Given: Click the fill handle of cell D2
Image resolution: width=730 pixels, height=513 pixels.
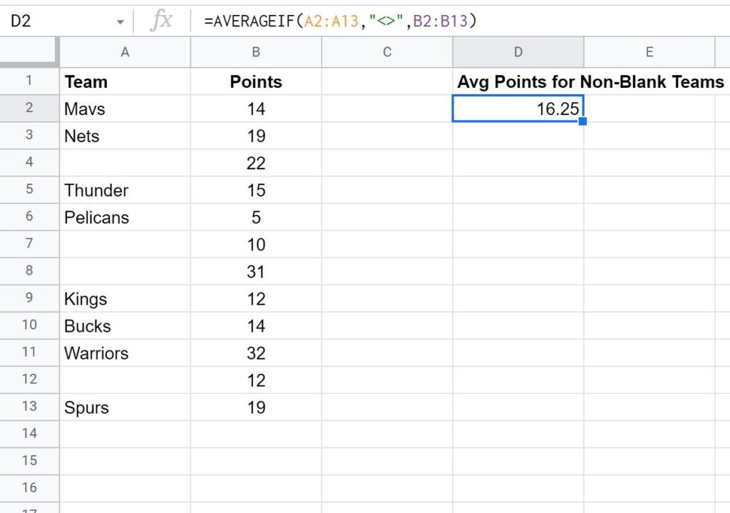Looking at the screenshot, I should coord(582,121).
